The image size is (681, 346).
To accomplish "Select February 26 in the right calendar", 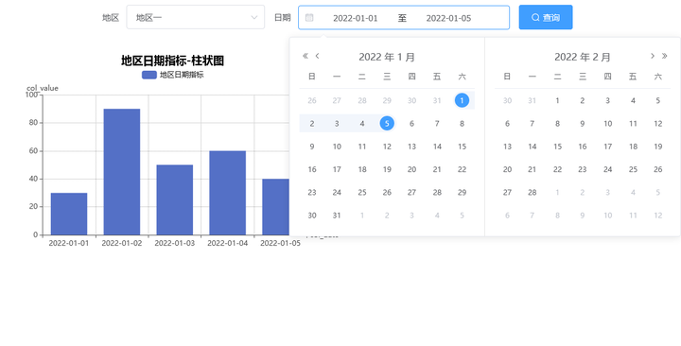I will (x=658, y=170).
